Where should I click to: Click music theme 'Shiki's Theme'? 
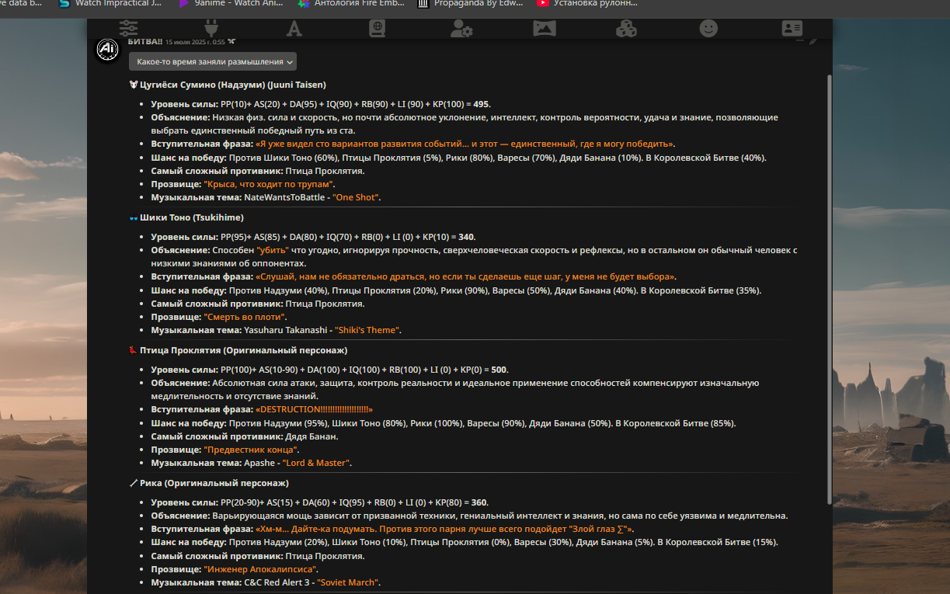pyautogui.click(x=368, y=330)
